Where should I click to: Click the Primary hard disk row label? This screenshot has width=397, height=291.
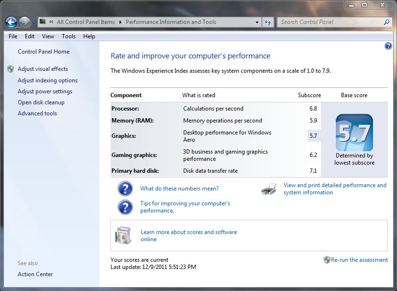coord(135,171)
